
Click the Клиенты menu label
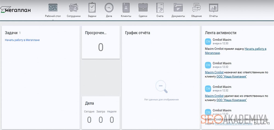point(126,16)
